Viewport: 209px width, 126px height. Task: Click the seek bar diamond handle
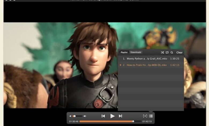(133, 121)
